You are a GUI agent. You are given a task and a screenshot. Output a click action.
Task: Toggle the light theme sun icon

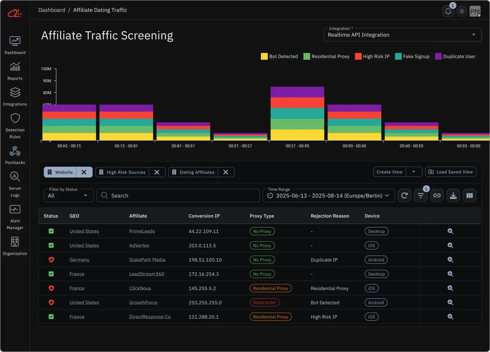tap(462, 11)
